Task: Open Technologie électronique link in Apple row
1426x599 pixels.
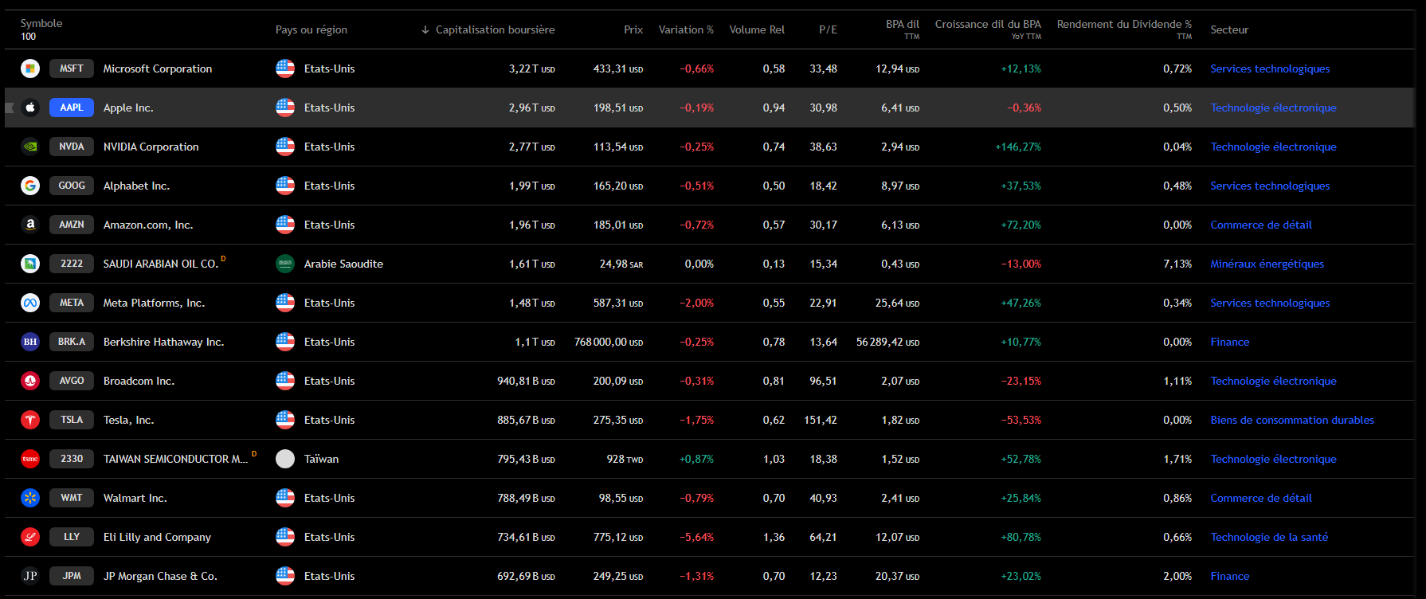Action: click(x=1273, y=108)
